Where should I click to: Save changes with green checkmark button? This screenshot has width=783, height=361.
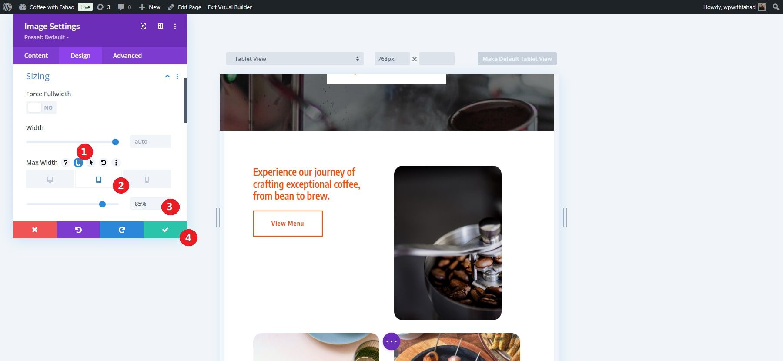coord(165,230)
